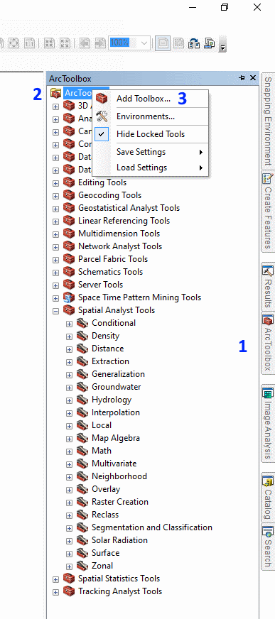Expand the Load Settings submenu arrow
Screen dimensions: 275x619
(x=201, y=168)
